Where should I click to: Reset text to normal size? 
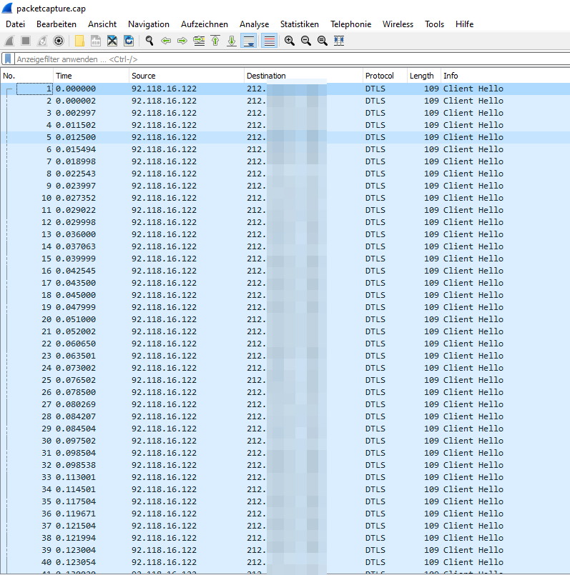pyautogui.click(x=322, y=41)
